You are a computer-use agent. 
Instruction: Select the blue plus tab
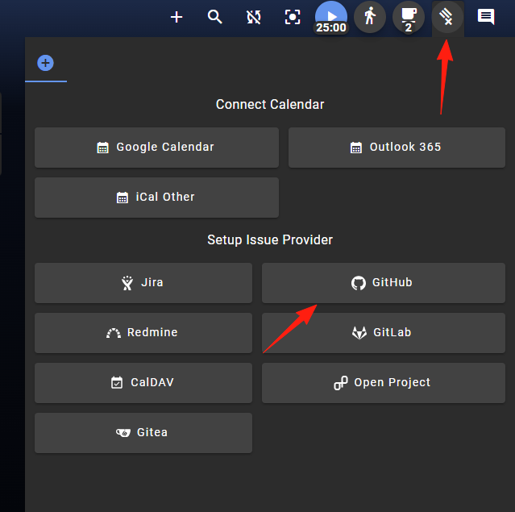(x=46, y=63)
